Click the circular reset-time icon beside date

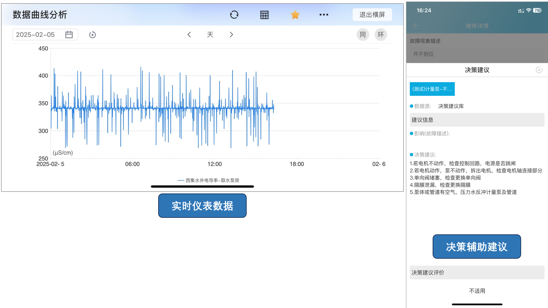click(92, 35)
